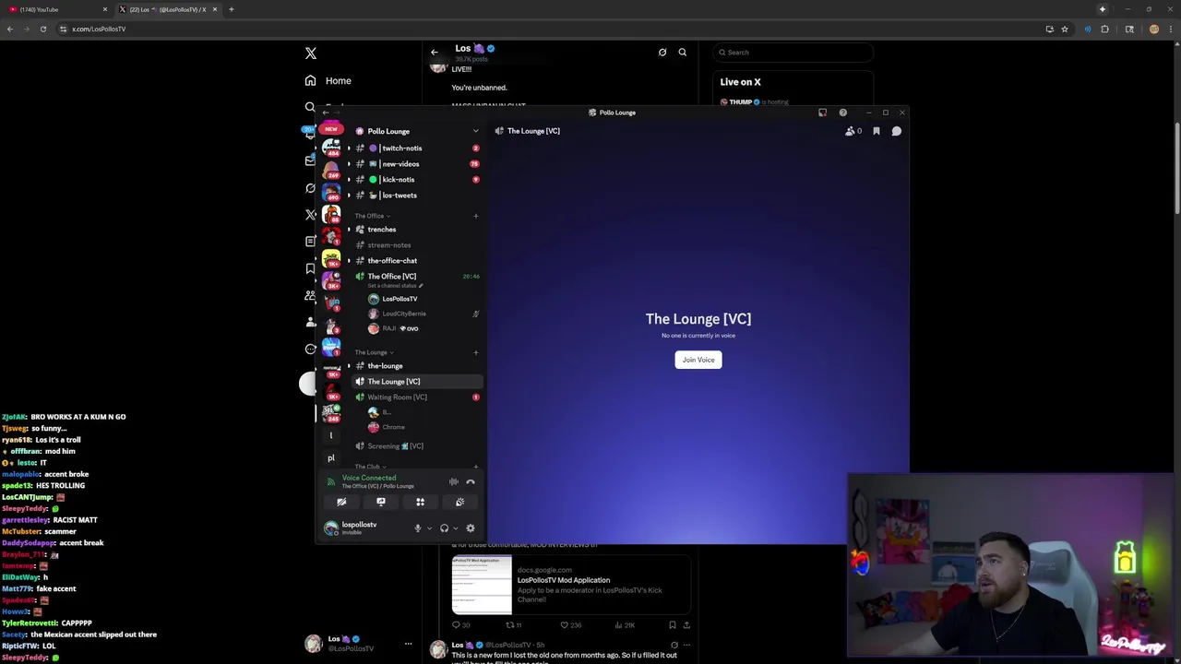The image size is (1181, 664).
Task: Search posts icon on X profile header
Action: 683,53
